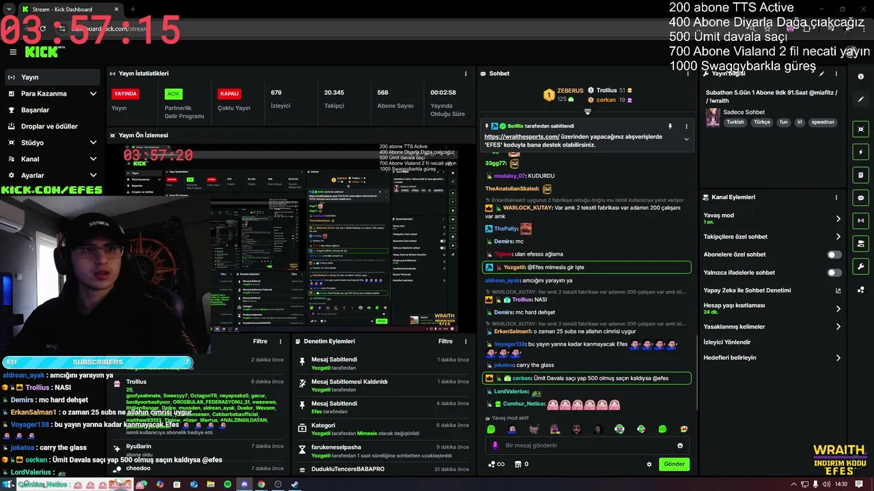Open Hesap yaşı kısıtlaması chevron
This screenshot has width=874, height=491.
[838, 309]
